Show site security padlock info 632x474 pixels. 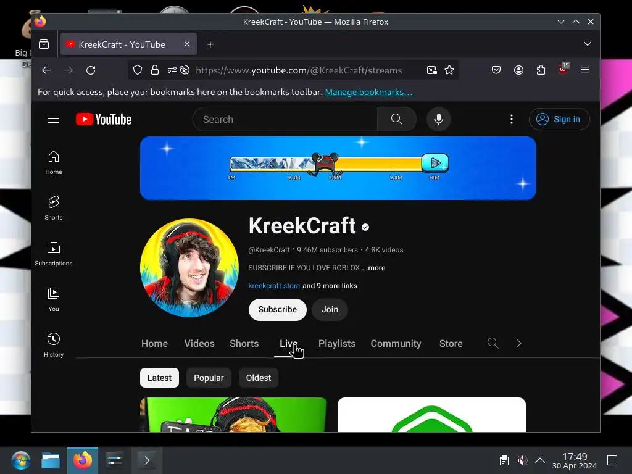[155, 70]
